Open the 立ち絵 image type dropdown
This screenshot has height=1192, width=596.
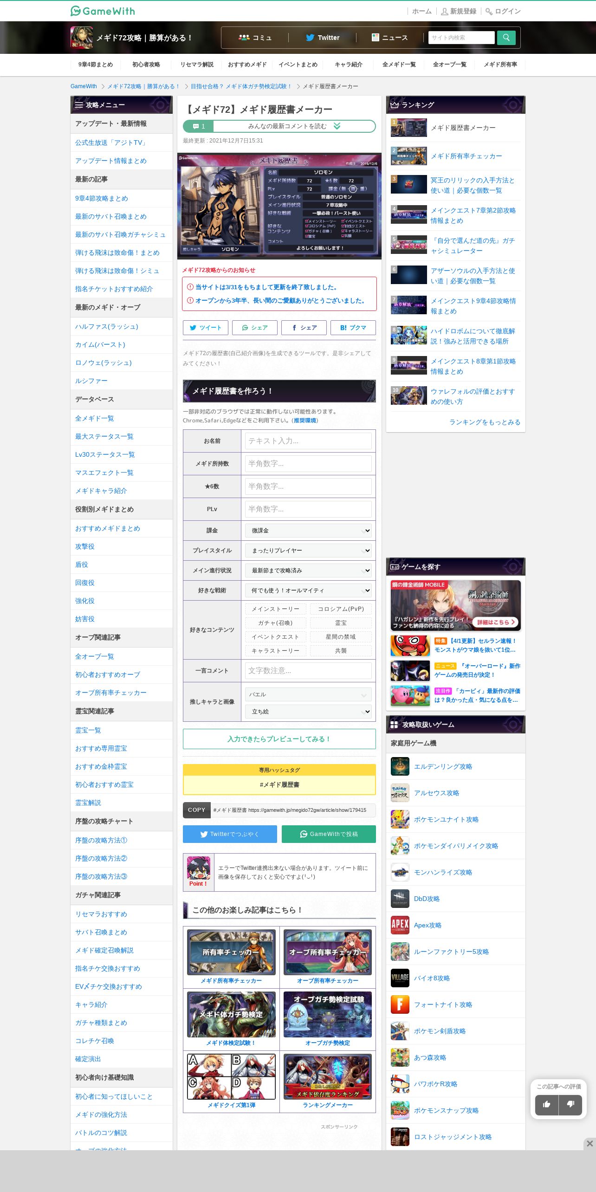click(x=308, y=712)
